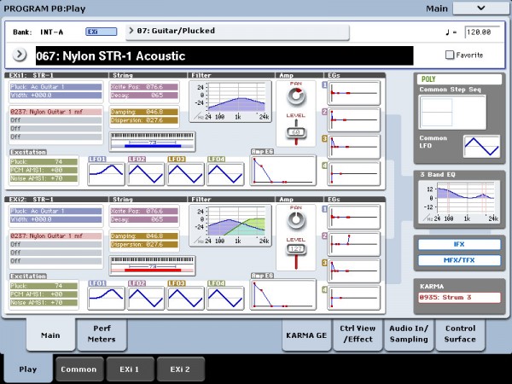Open EXi1 EG 2 envelope graph
This screenshot has width=512, height=384.
[x=354, y=119]
